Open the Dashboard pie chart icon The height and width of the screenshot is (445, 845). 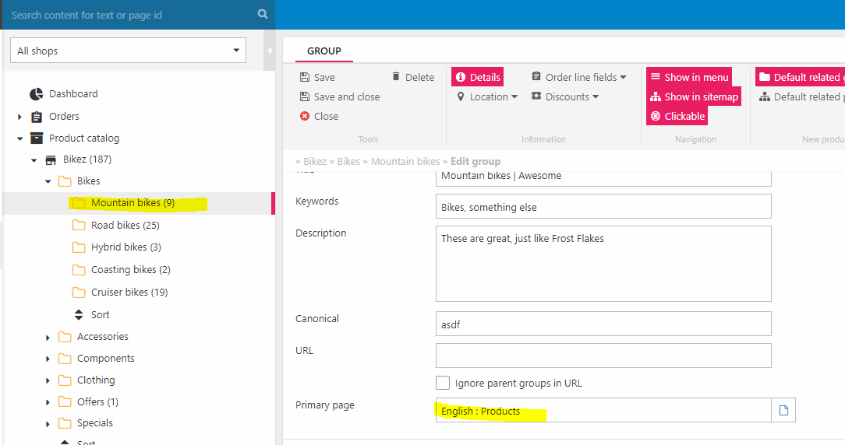tap(36, 94)
